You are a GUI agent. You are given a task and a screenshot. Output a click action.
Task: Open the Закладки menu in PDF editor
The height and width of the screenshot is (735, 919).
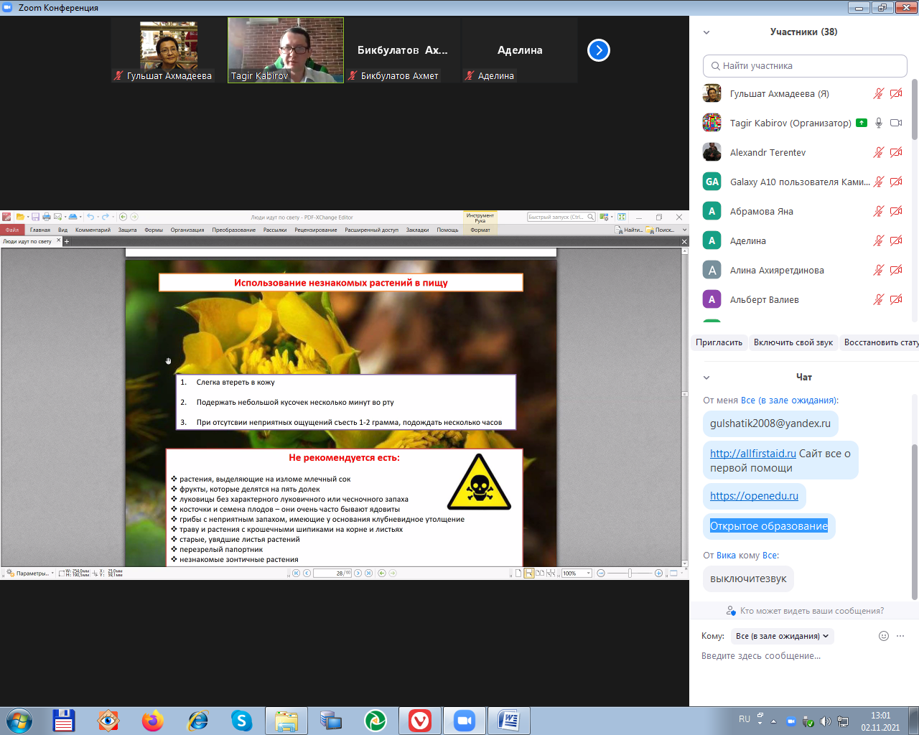(x=417, y=230)
